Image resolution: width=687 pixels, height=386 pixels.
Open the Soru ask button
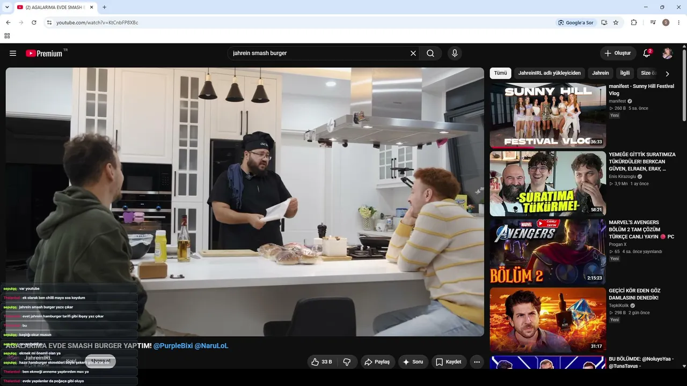tap(413, 362)
